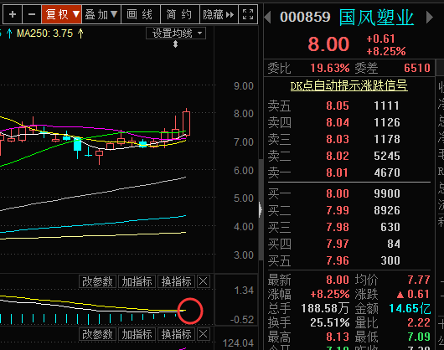
Task: Go to previous stock arrow
Action: point(267,18)
